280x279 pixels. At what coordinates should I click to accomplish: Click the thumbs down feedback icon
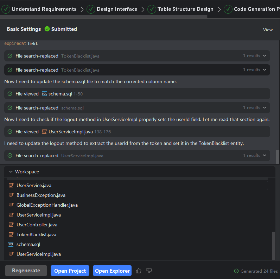[149, 271]
